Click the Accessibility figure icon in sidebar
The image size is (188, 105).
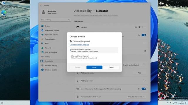click(42, 61)
